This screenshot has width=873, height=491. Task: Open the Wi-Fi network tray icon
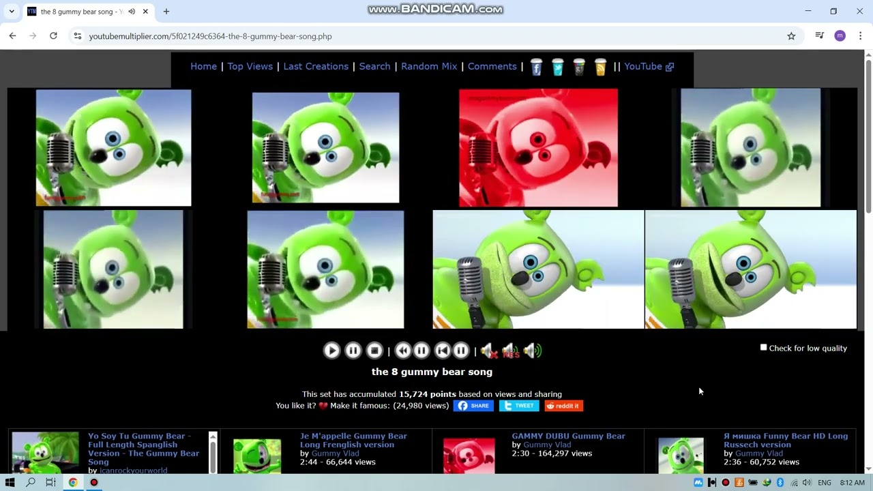[x=794, y=483]
